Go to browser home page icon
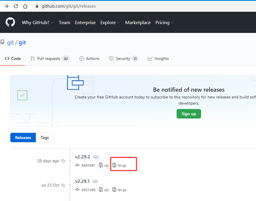The height and width of the screenshot is (201, 256). coord(25,6)
